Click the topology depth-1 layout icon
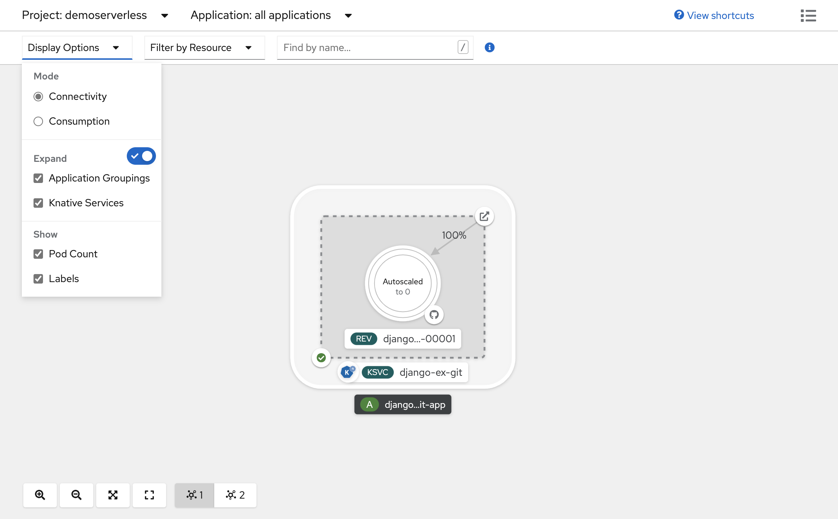This screenshot has width=838, height=519. tap(195, 495)
